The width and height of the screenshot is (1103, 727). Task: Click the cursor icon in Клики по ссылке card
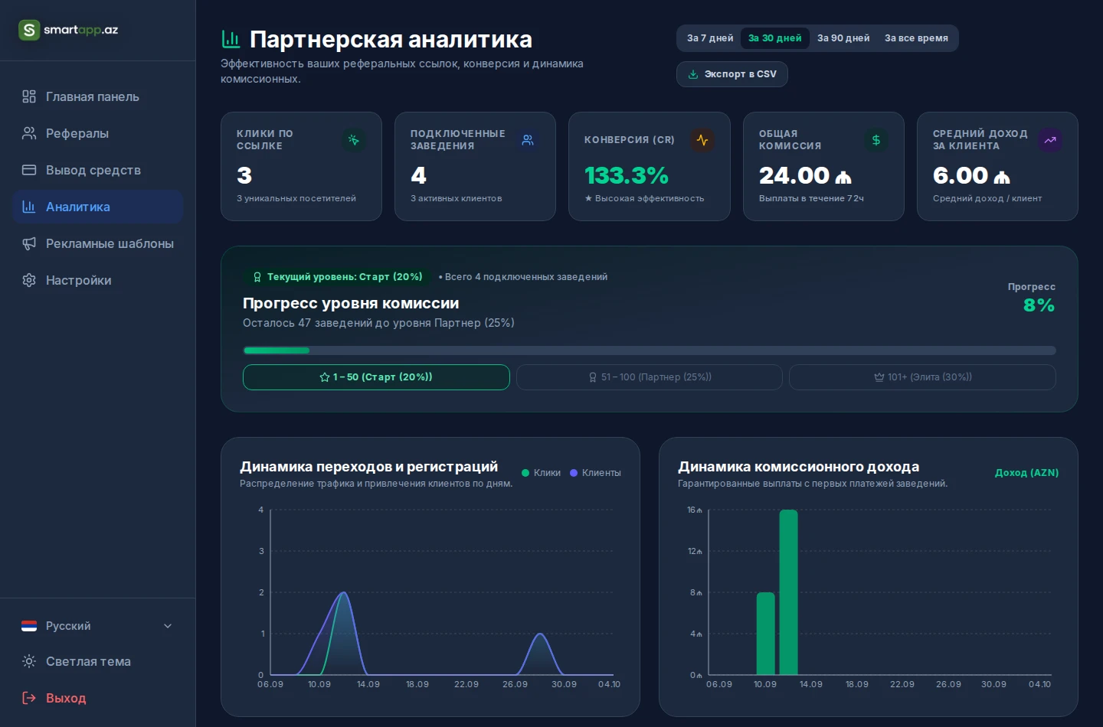pyautogui.click(x=353, y=140)
